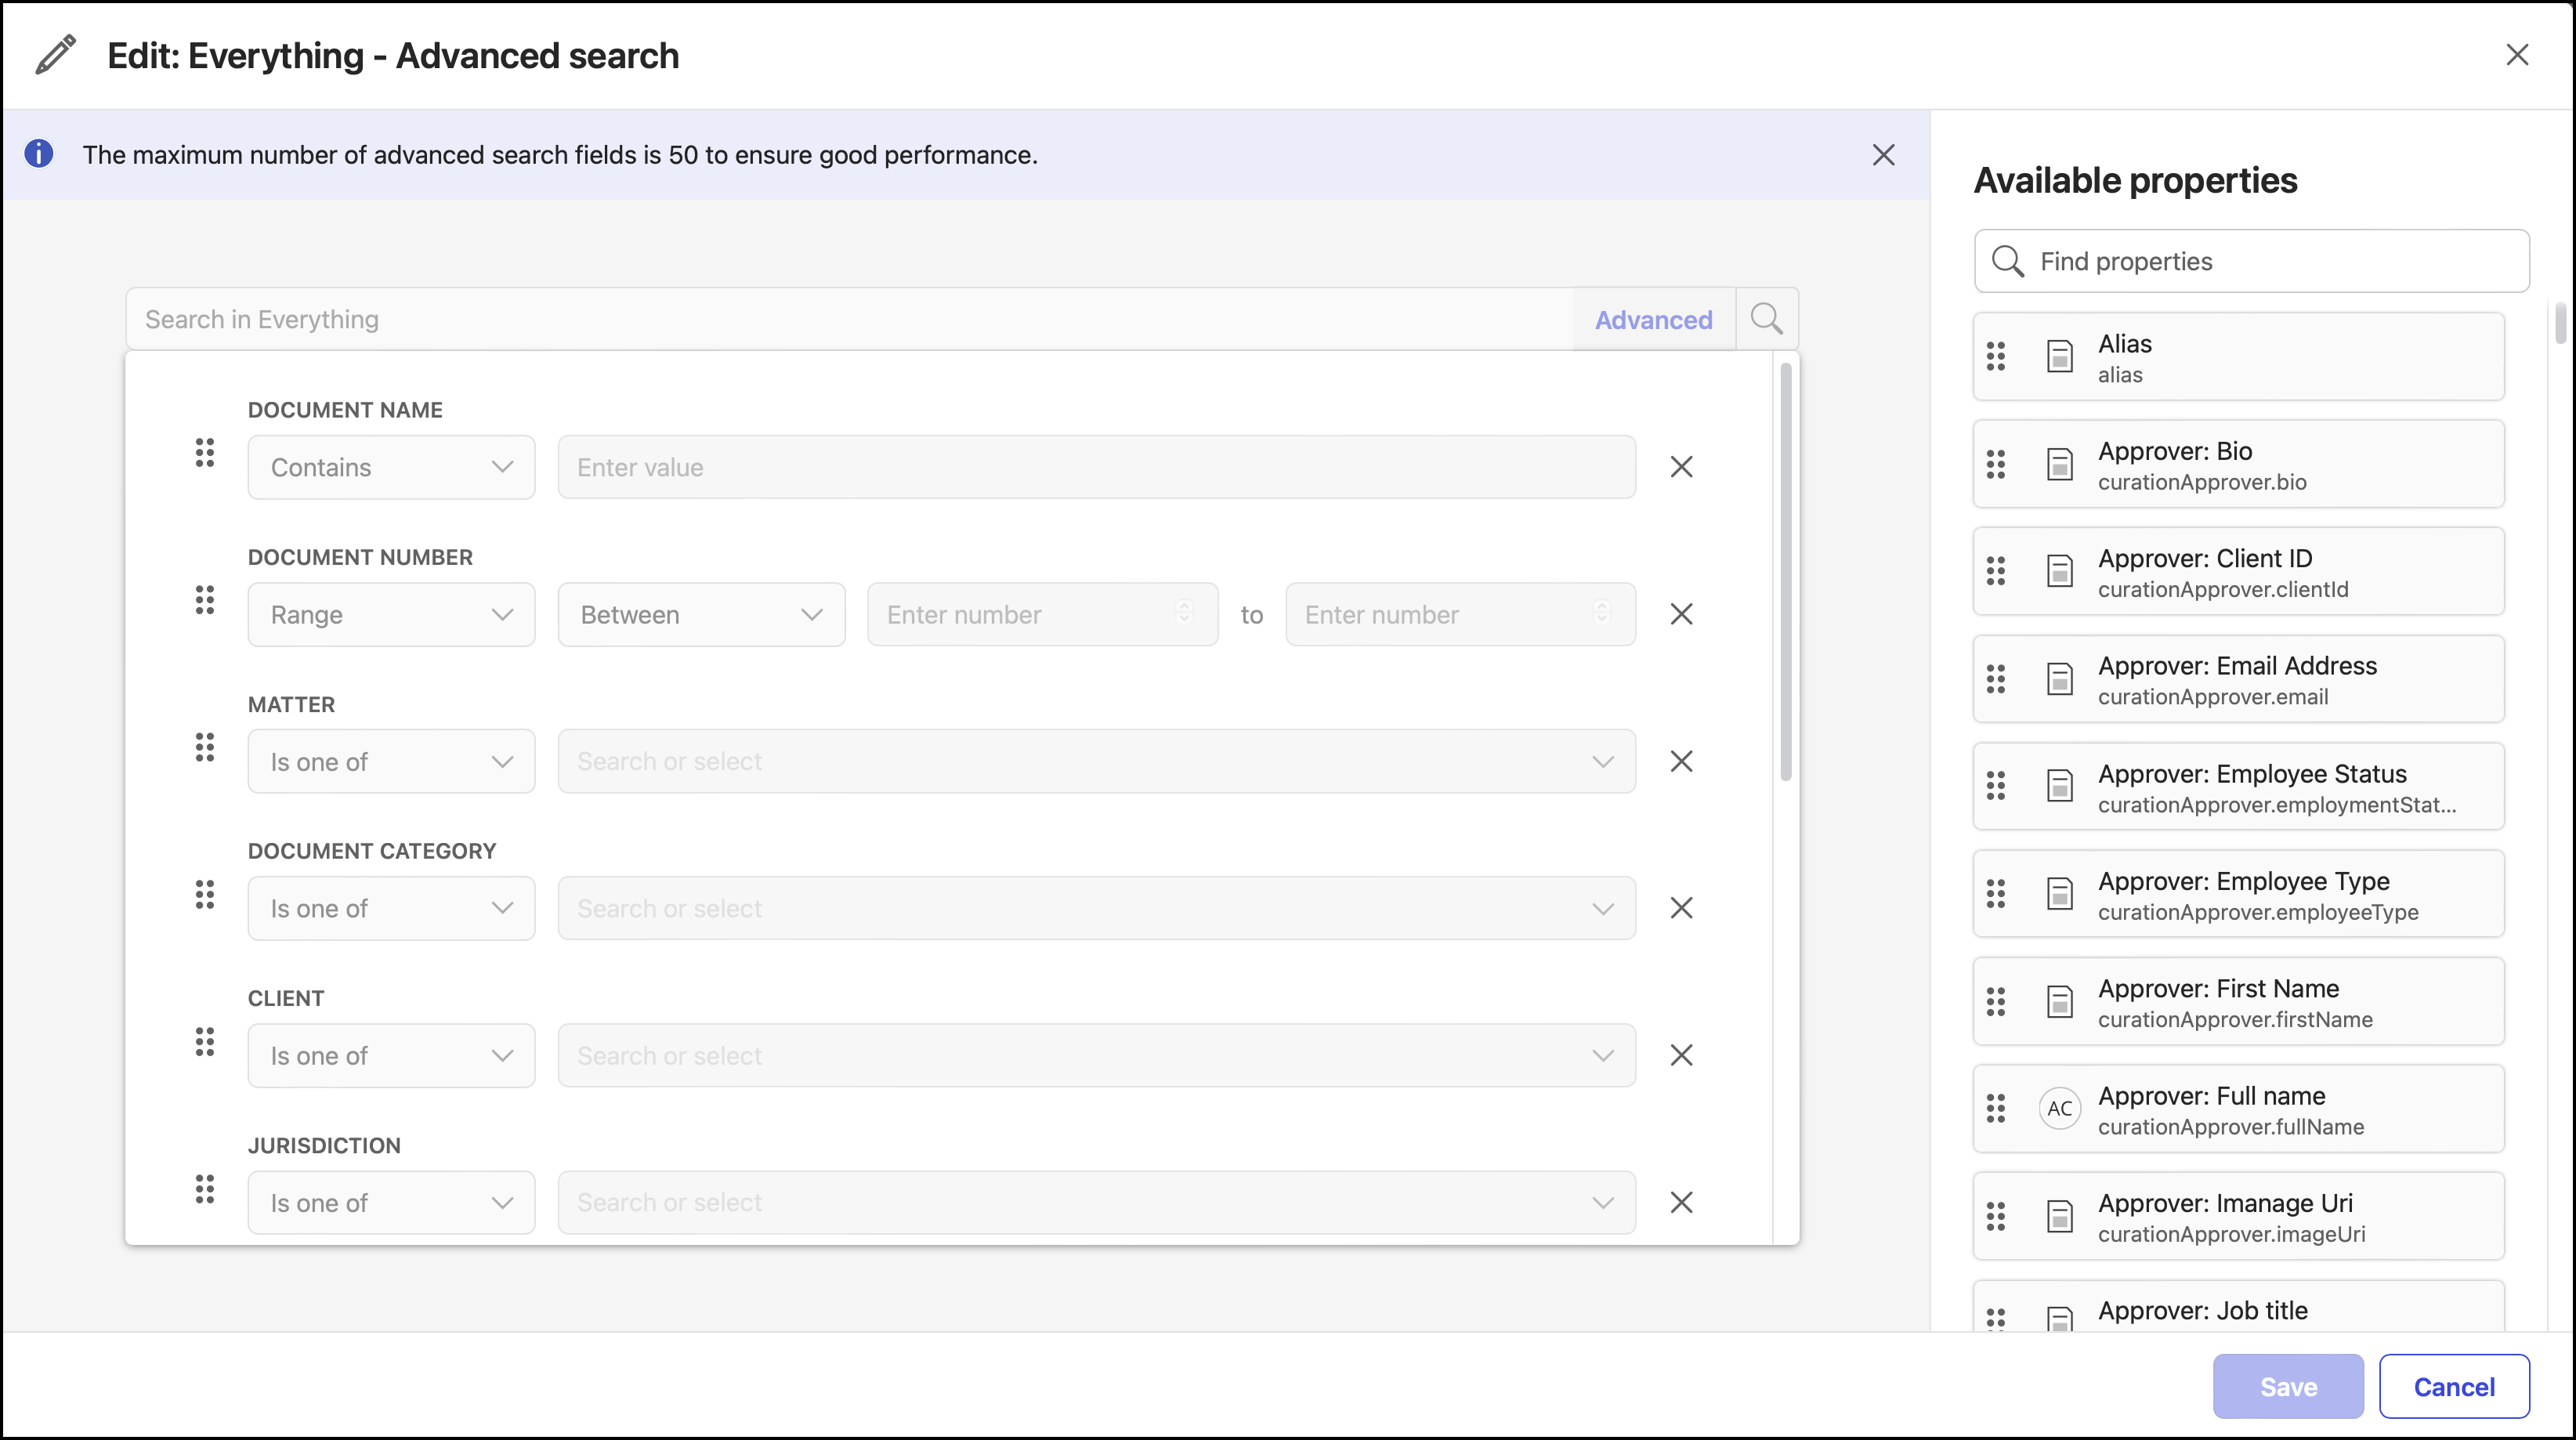Remove the Document Name search field
The height and width of the screenshot is (1440, 2576).
(x=1681, y=467)
